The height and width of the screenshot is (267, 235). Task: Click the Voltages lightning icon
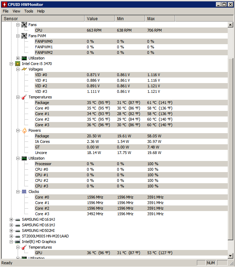coord(24,69)
